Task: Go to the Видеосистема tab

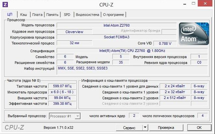Action: [87, 15]
